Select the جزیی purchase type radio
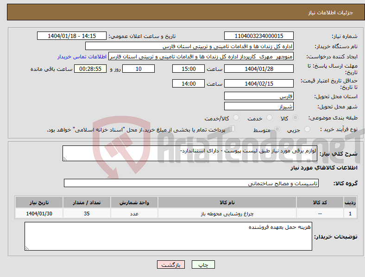The width and height of the screenshot is (365, 277). tap(307, 129)
